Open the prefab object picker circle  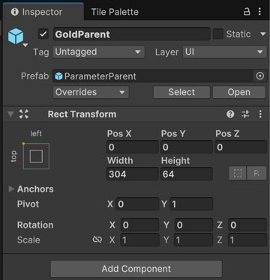[260, 76]
